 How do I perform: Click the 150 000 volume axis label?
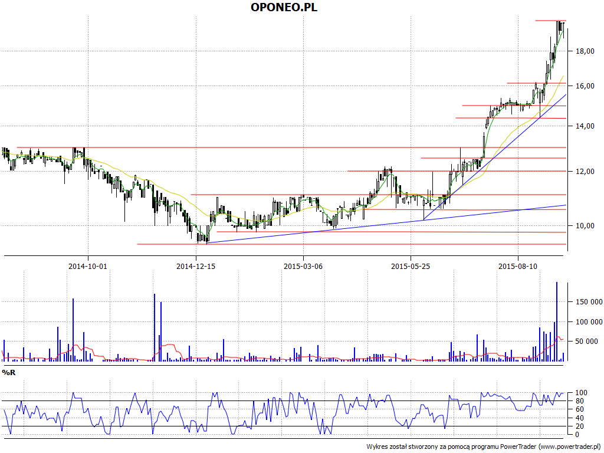click(589, 301)
